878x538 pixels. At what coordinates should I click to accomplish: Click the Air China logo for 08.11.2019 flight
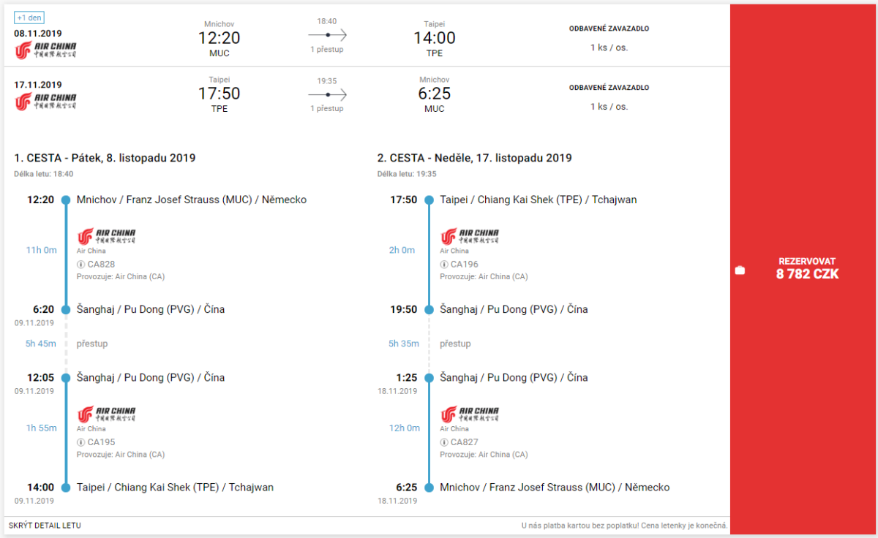click(x=45, y=50)
